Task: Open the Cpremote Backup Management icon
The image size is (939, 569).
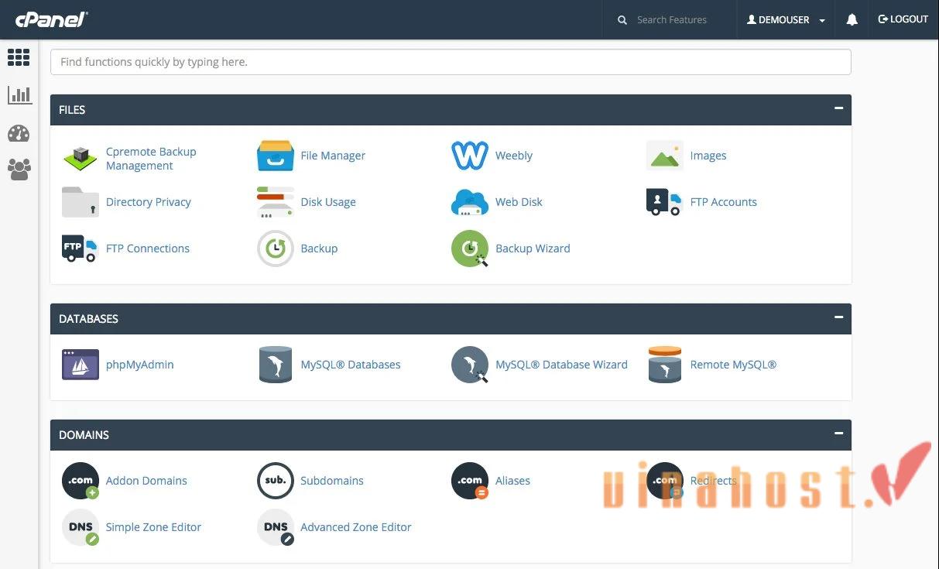Action: click(x=80, y=159)
